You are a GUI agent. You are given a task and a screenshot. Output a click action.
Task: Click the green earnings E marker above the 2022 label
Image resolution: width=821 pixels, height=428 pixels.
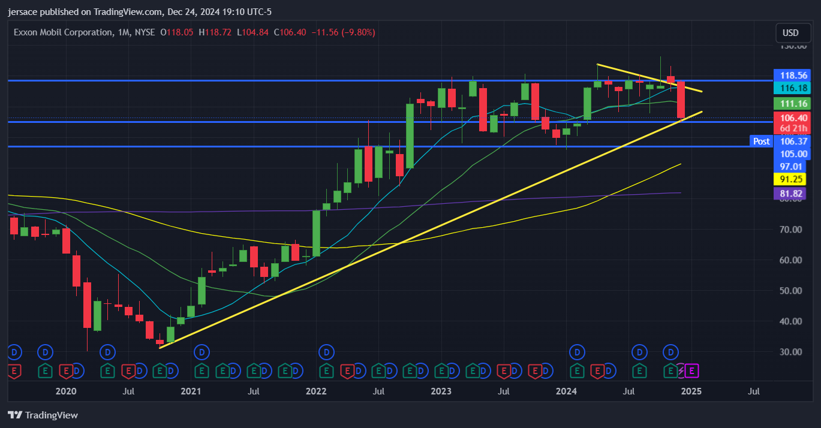[x=327, y=371]
